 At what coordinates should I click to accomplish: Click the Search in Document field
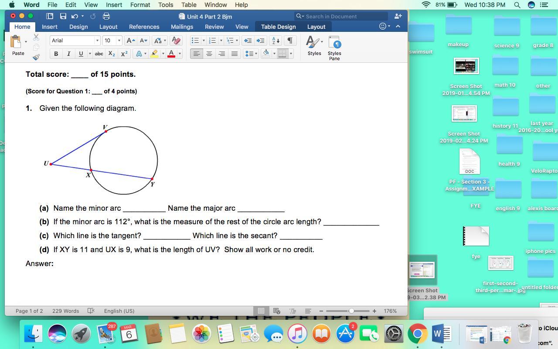click(x=341, y=16)
